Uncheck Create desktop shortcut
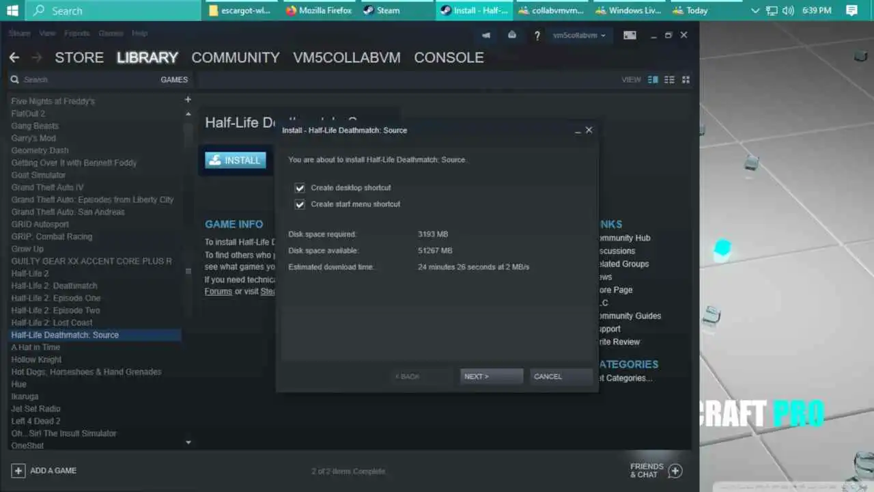The height and width of the screenshot is (492, 874). 300,188
